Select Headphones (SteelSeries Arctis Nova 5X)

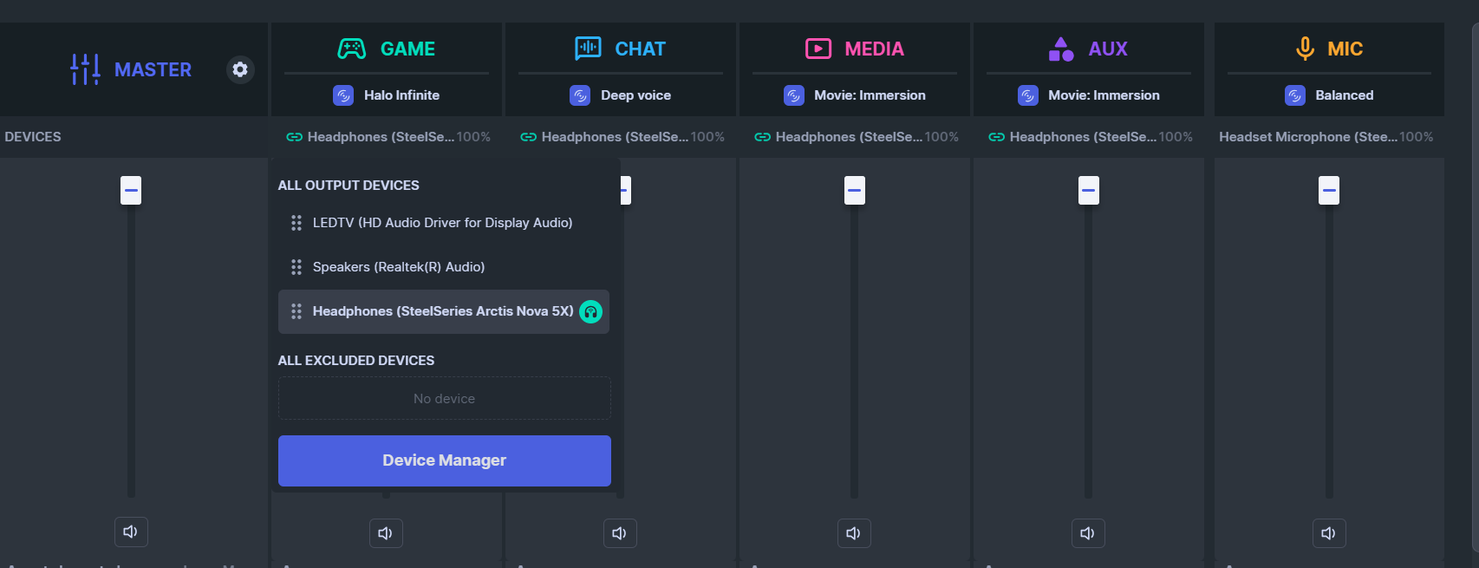point(444,311)
